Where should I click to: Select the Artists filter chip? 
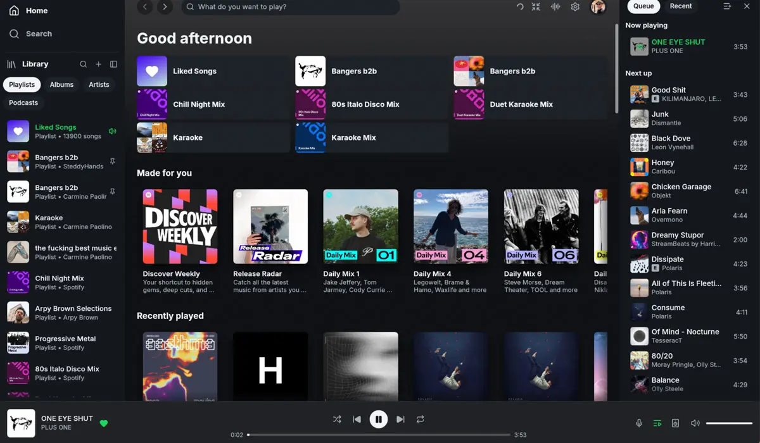99,84
